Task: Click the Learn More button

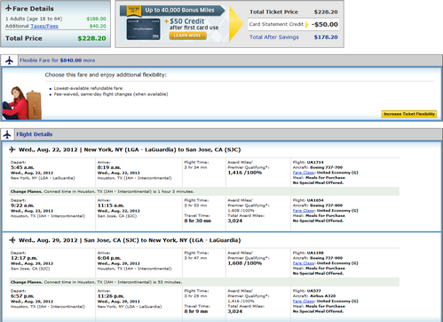Action: coord(187,36)
